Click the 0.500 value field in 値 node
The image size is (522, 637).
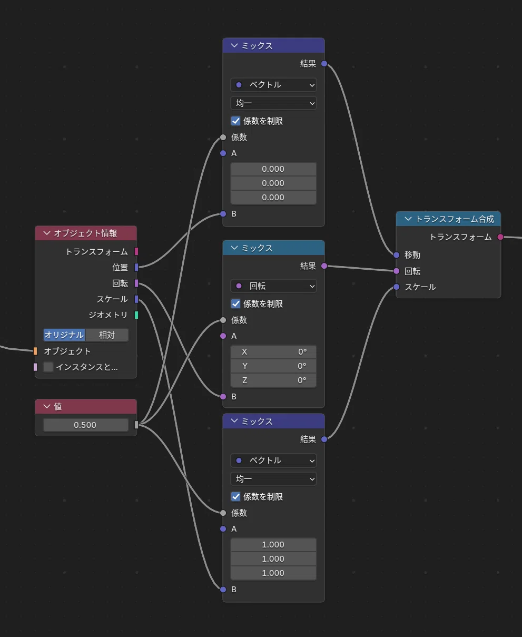(x=86, y=425)
